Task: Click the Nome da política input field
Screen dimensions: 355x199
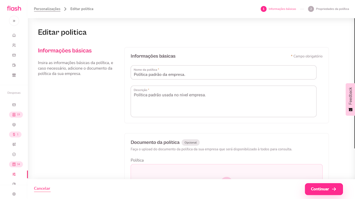Action: [x=223, y=74]
